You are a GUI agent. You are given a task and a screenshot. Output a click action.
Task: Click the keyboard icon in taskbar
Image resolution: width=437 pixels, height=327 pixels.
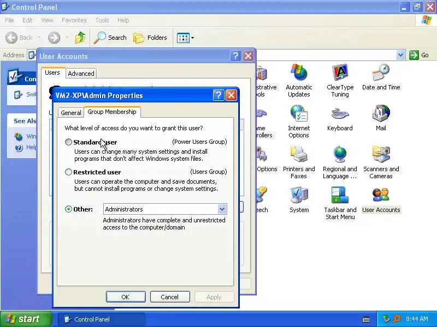pos(365,319)
